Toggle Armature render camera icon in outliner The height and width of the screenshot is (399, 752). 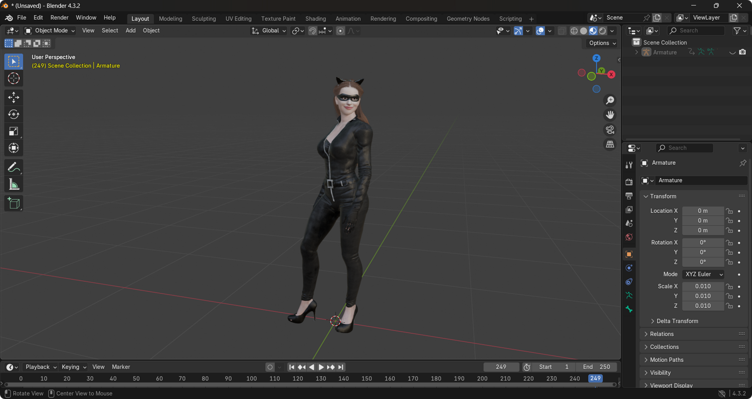point(742,53)
